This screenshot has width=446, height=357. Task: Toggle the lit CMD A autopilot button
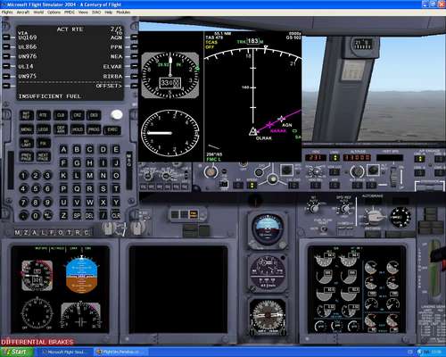(419, 159)
